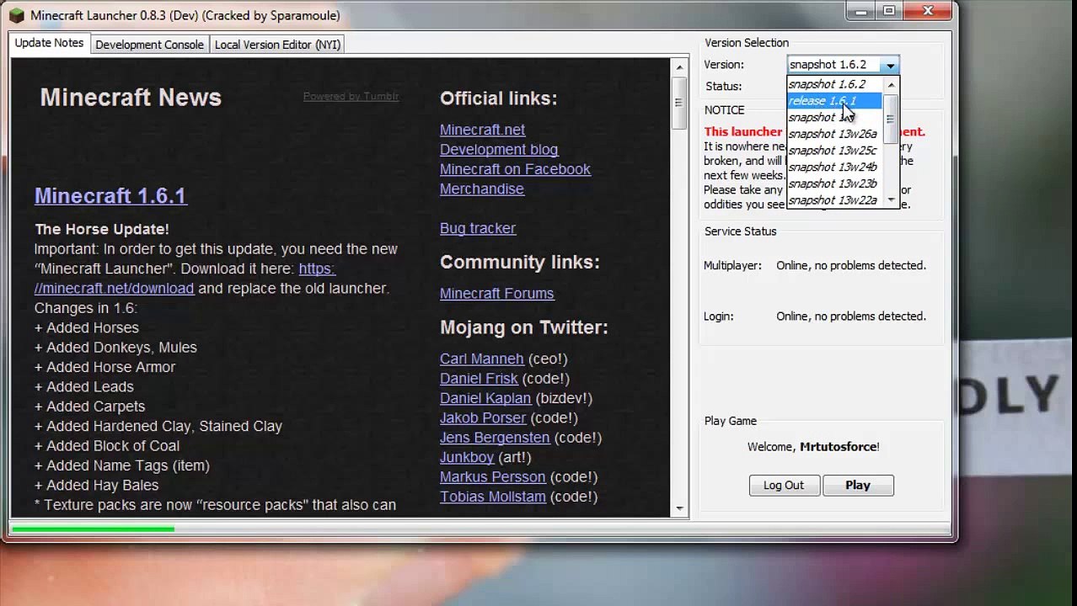Image resolution: width=1077 pixels, height=606 pixels.
Task: Select snapshot 1.6.2 in the dropdown list
Action: 828,84
